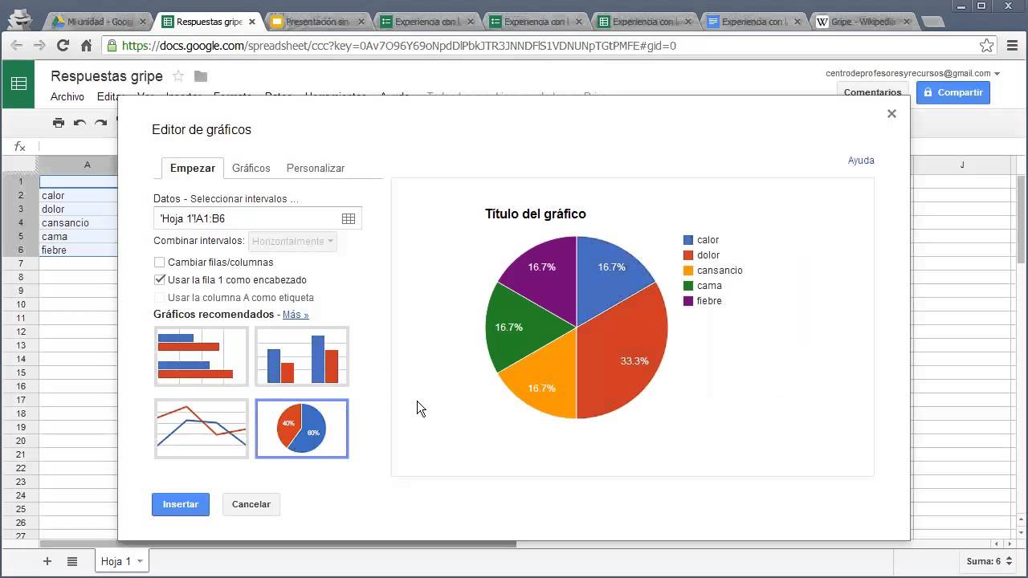The image size is (1028, 578).
Task: Select the column chart thumbnail
Action: pyautogui.click(x=302, y=356)
